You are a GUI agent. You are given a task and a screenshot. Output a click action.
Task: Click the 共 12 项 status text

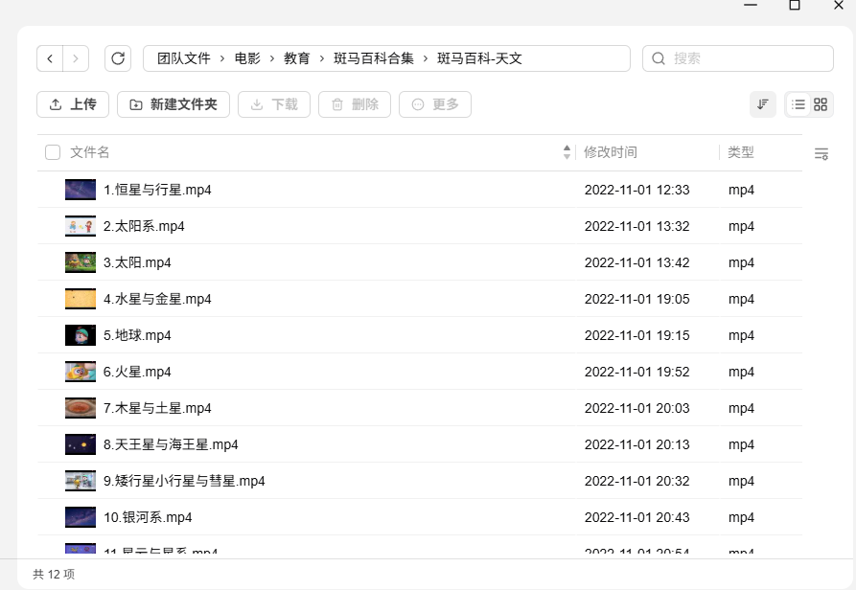pos(54,574)
